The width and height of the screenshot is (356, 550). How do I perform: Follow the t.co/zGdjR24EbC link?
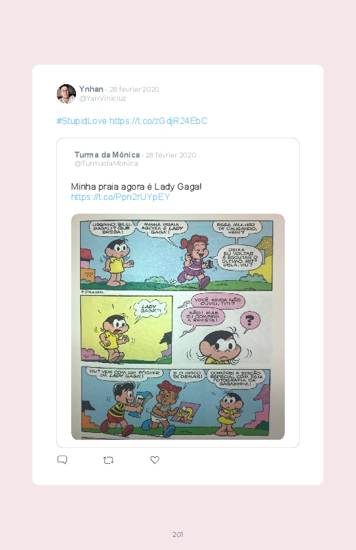(159, 121)
